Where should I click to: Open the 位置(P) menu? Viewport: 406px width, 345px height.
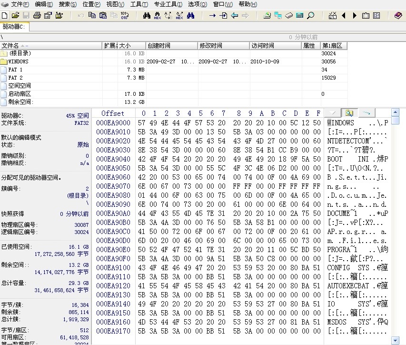[x=91, y=4]
